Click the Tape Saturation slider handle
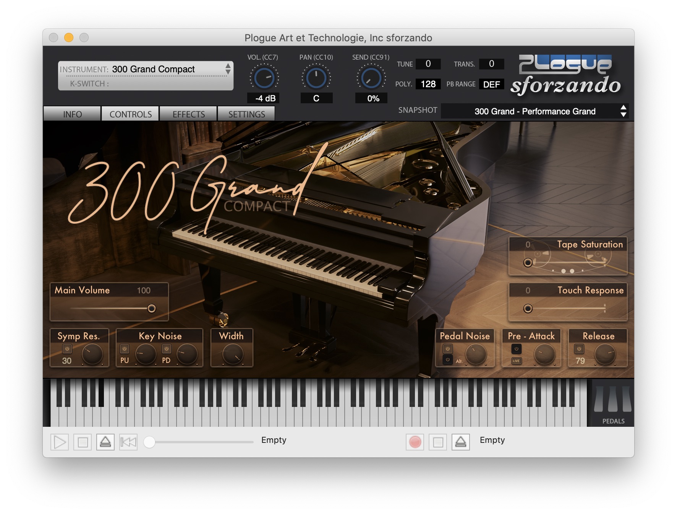This screenshot has height=514, width=677. (x=528, y=263)
